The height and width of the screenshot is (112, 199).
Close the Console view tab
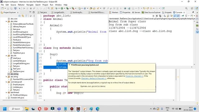[184, 12]
